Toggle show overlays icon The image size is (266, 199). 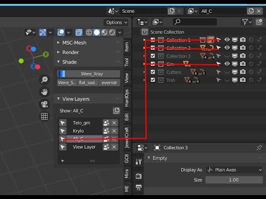click(61, 33)
